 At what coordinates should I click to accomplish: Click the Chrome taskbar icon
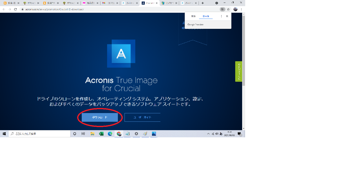pyautogui.click(x=119, y=134)
